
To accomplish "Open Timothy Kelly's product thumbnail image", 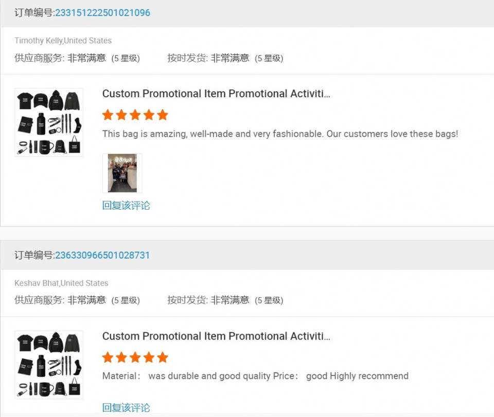I will pos(49,122).
